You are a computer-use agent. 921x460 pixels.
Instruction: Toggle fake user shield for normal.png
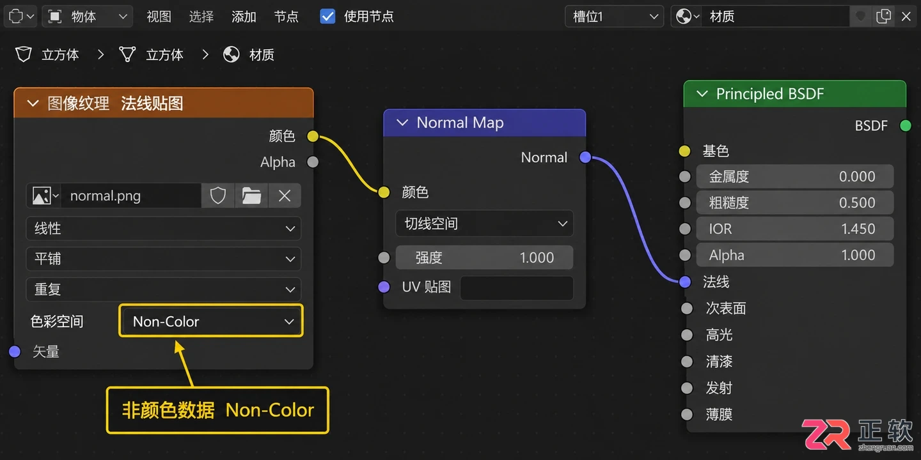(x=218, y=195)
